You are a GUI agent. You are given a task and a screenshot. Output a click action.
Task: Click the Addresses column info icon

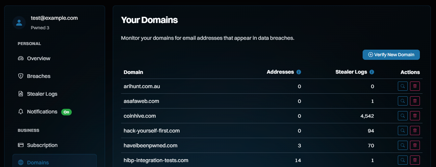point(299,72)
